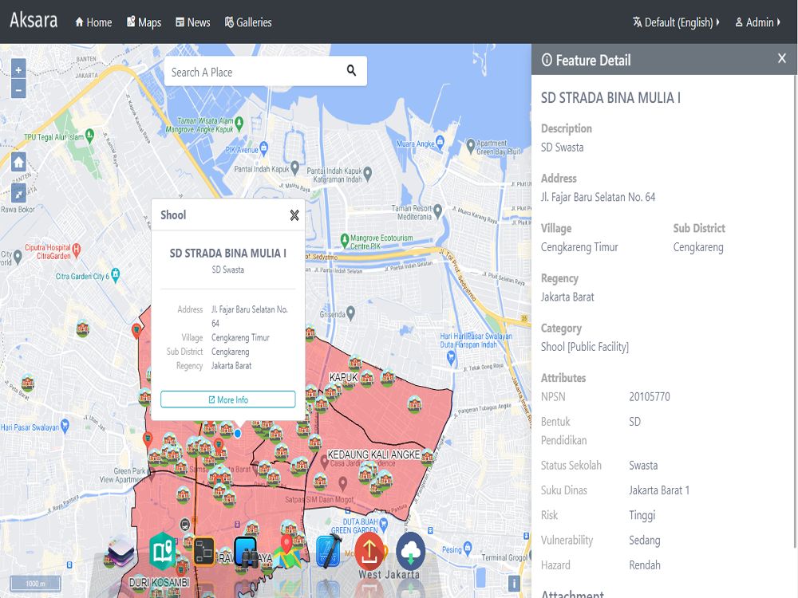The image size is (798, 598).
Task: Open the Maps menu item
Action: pyautogui.click(x=144, y=22)
